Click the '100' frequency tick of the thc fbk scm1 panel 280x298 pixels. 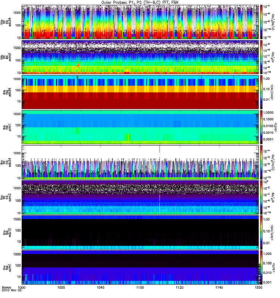(x=18, y=265)
